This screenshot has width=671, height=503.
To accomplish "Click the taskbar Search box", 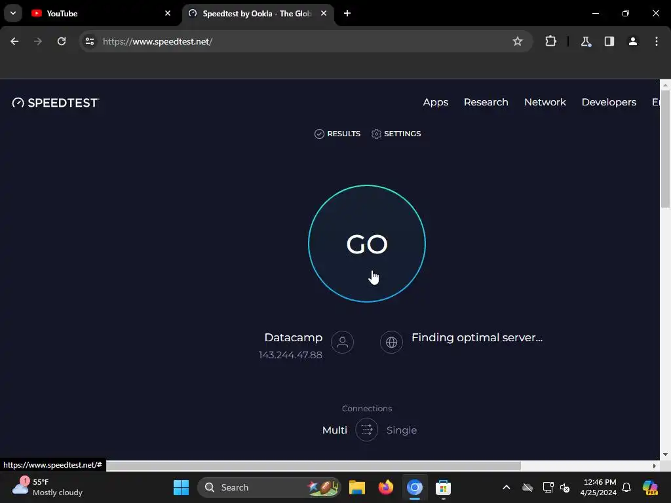I will tap(269, 487).
